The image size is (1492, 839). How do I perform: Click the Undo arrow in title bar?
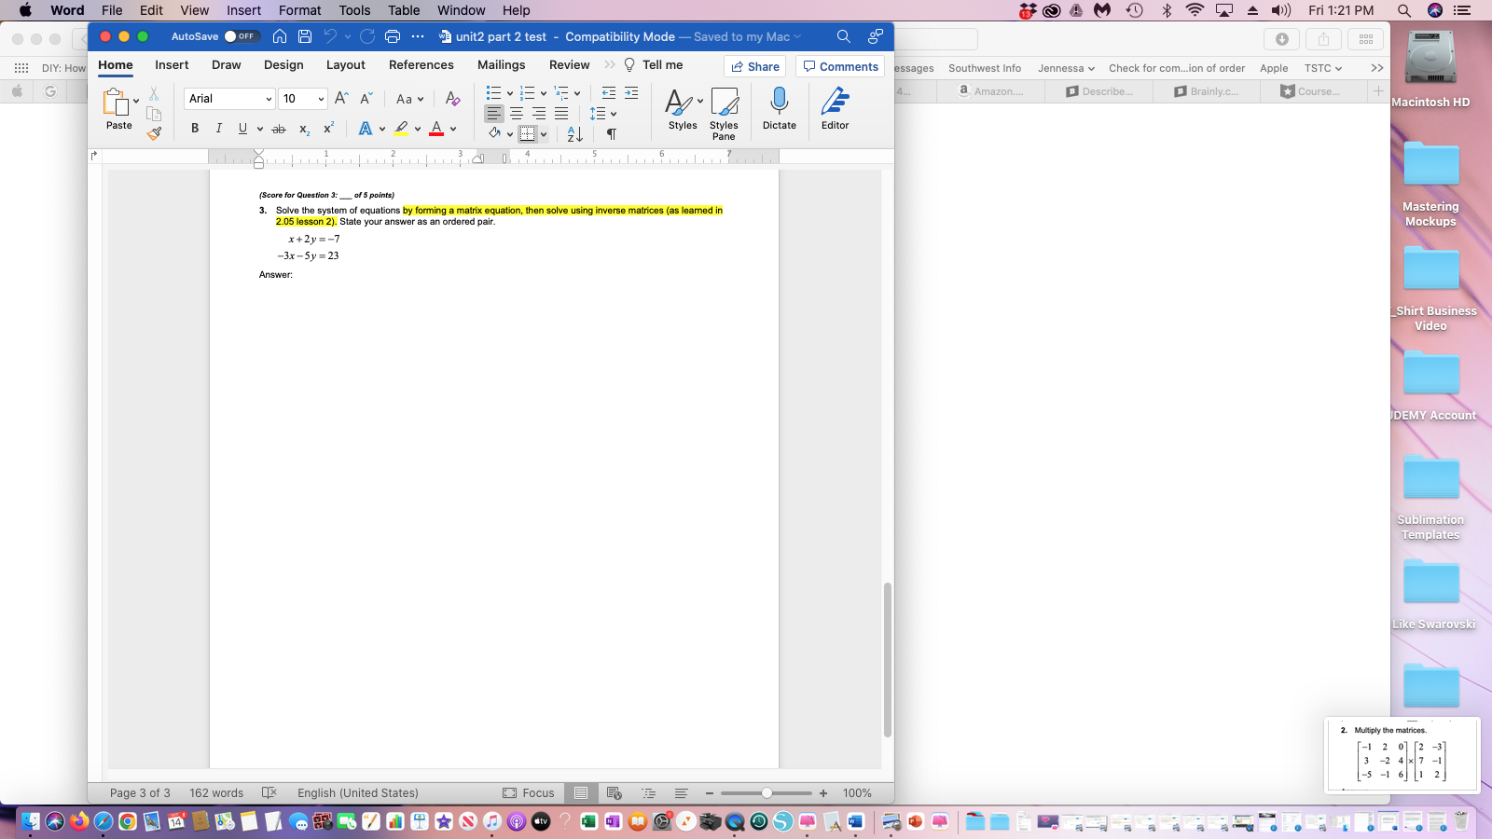(330, 36)
